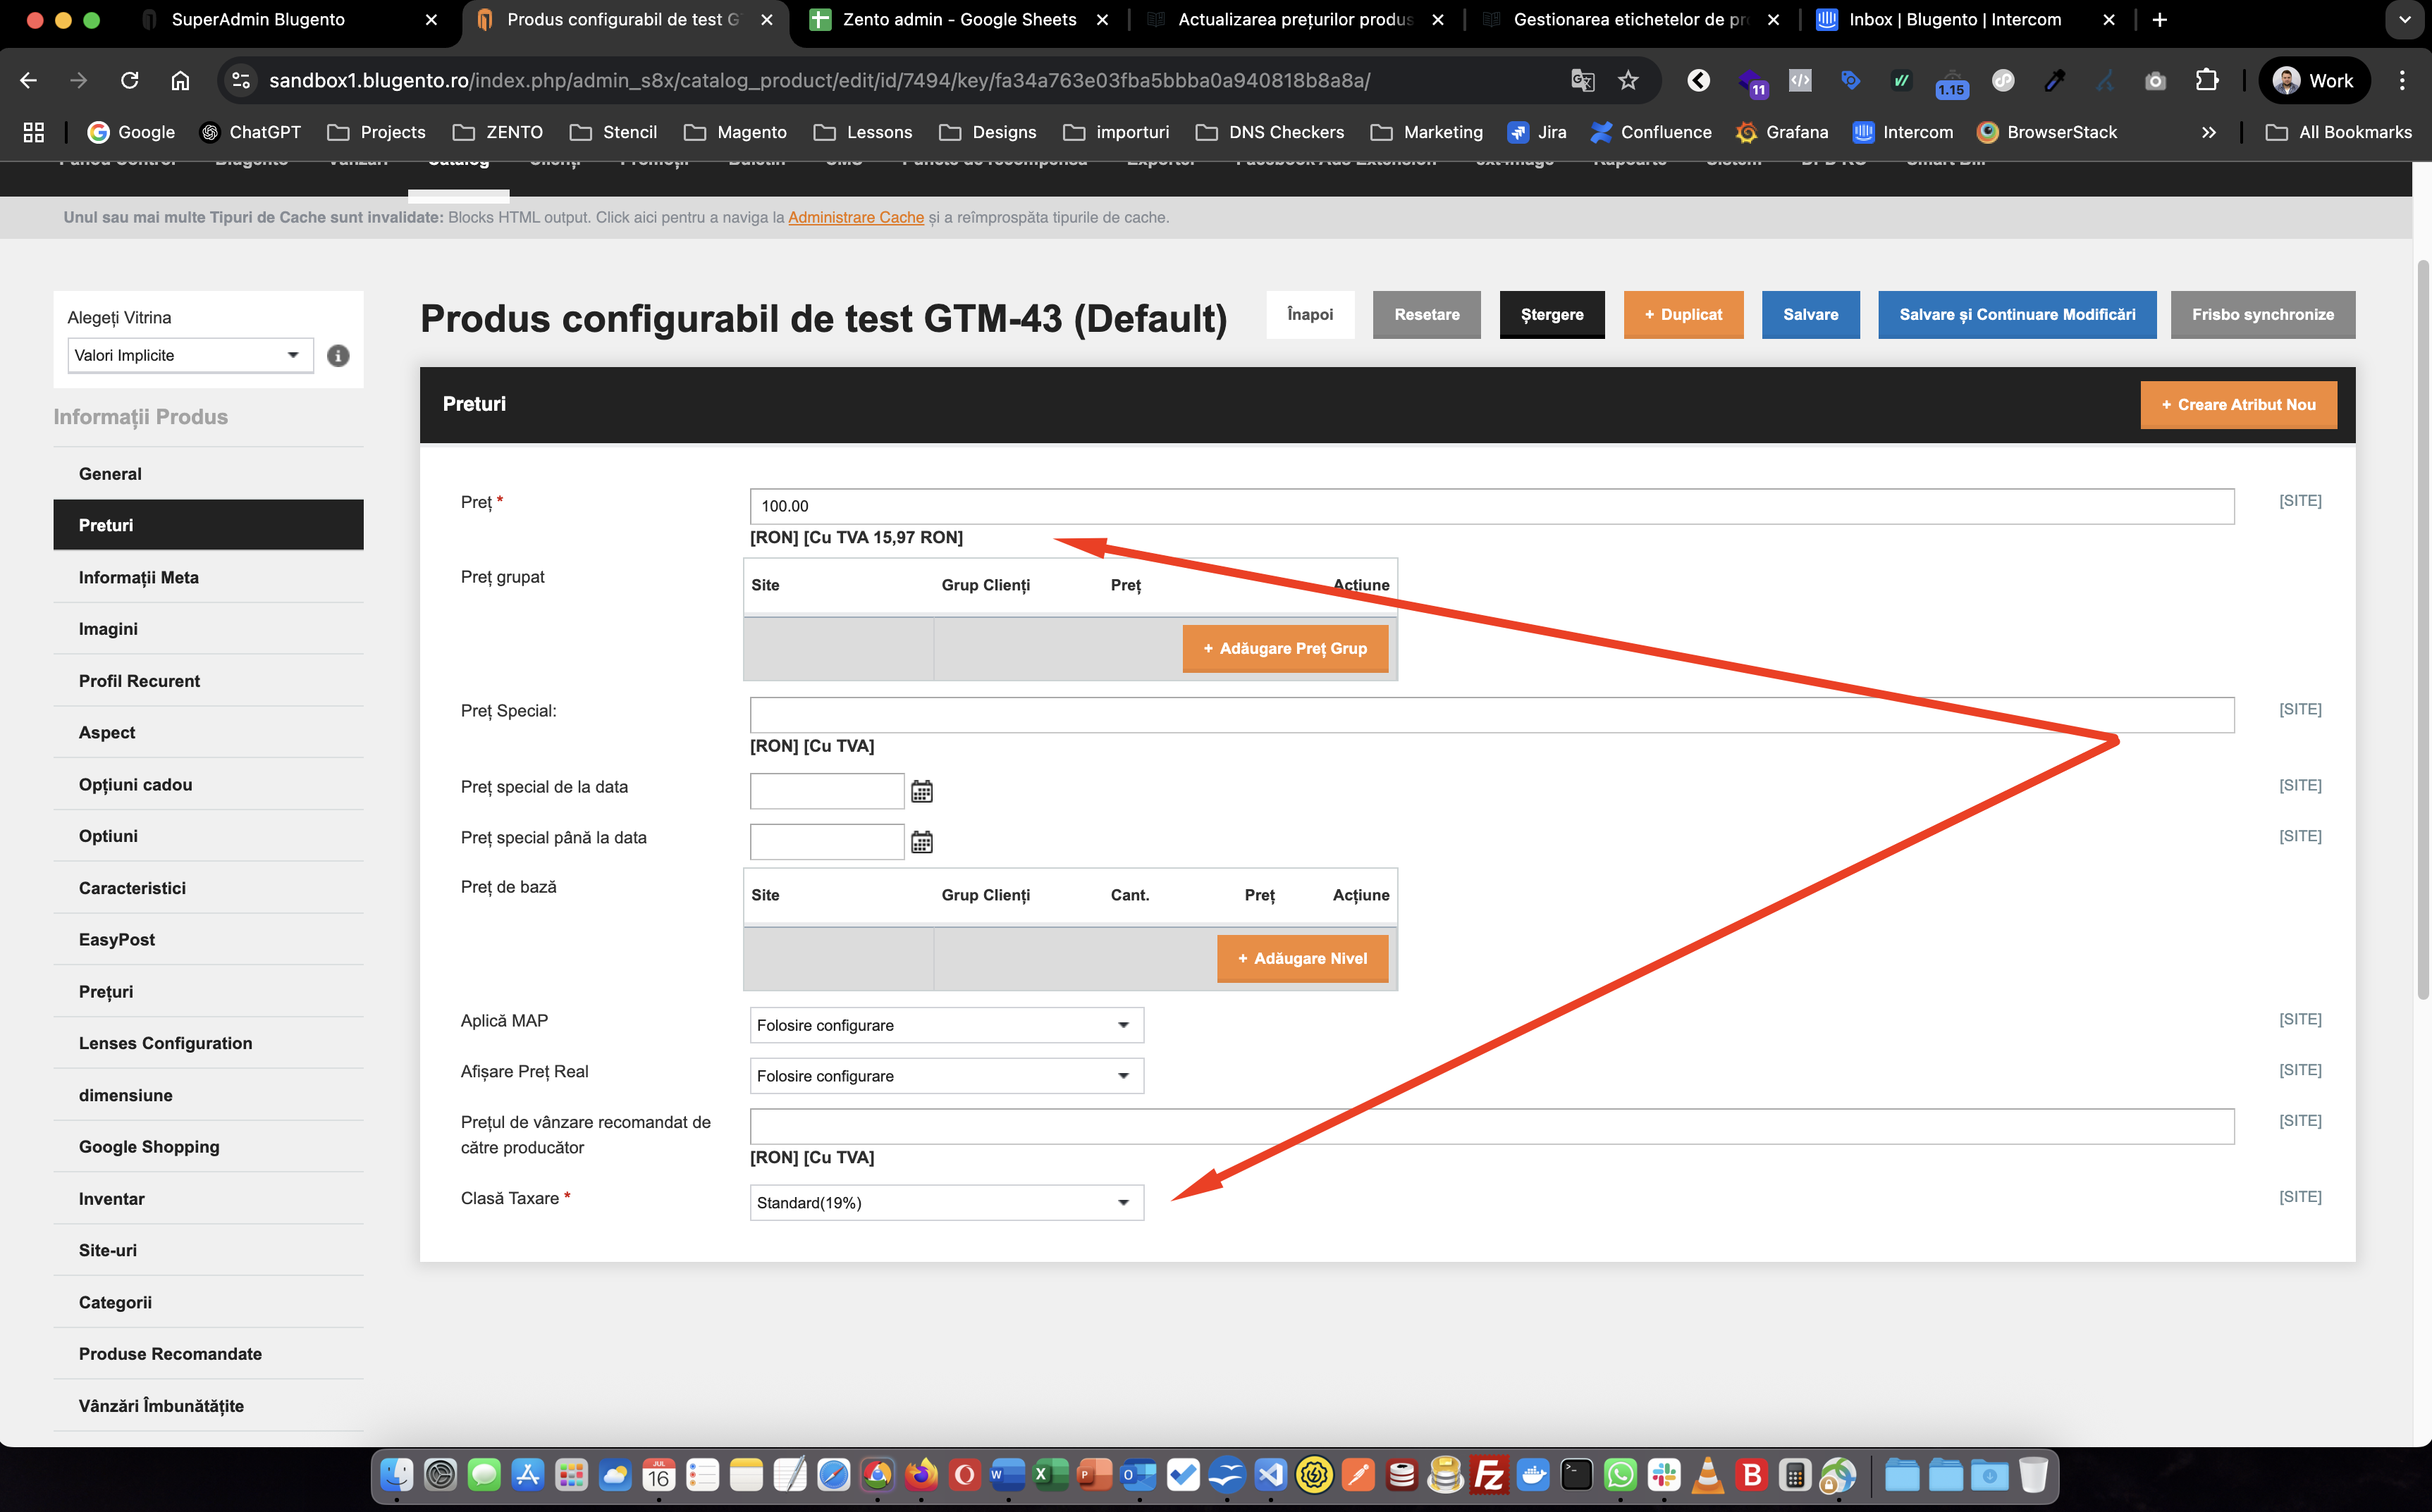Image resolution: width=2432 pixels, height=1512 pixels.
Task: Expand the Clasă Taxare dropdown
Action: point(947,1202)
